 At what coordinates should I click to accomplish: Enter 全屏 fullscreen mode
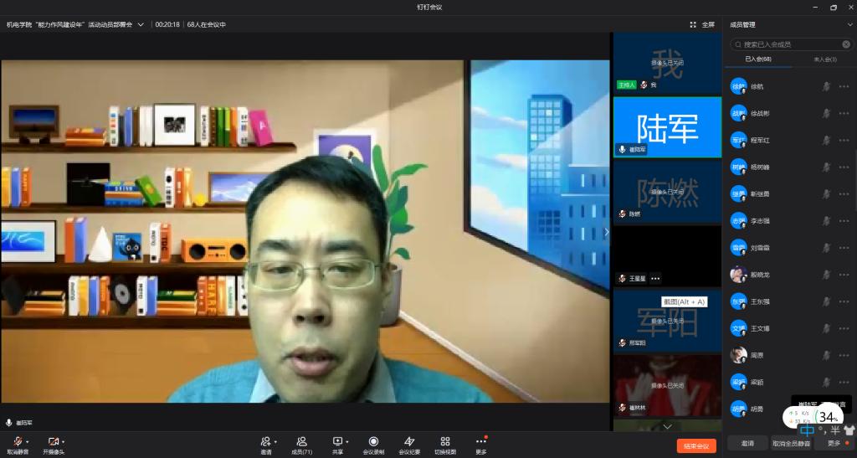pyautogui.click(x=702, y=25)
